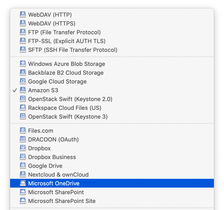Select the checked Amazon S3 option
The height and width of the screenshot is (210, 224).
[43, 90]
